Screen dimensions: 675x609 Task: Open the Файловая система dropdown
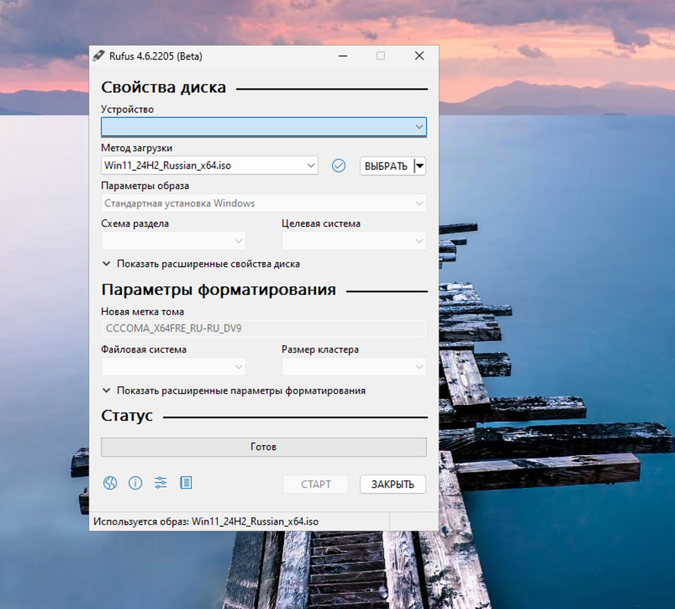click(173, 367)
